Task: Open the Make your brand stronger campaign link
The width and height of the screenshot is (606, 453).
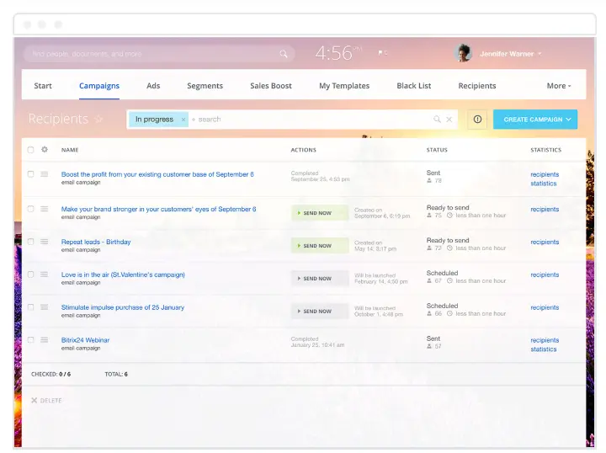Action: [x=158, y=209]
